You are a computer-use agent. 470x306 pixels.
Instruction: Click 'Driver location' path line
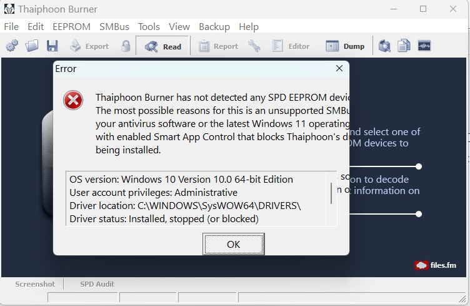pyautogui.click(x=185, y=205)
